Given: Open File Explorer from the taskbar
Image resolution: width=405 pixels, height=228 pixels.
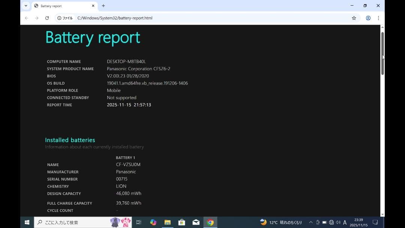Looking at the screenshot, I should (x=167, y=222).
